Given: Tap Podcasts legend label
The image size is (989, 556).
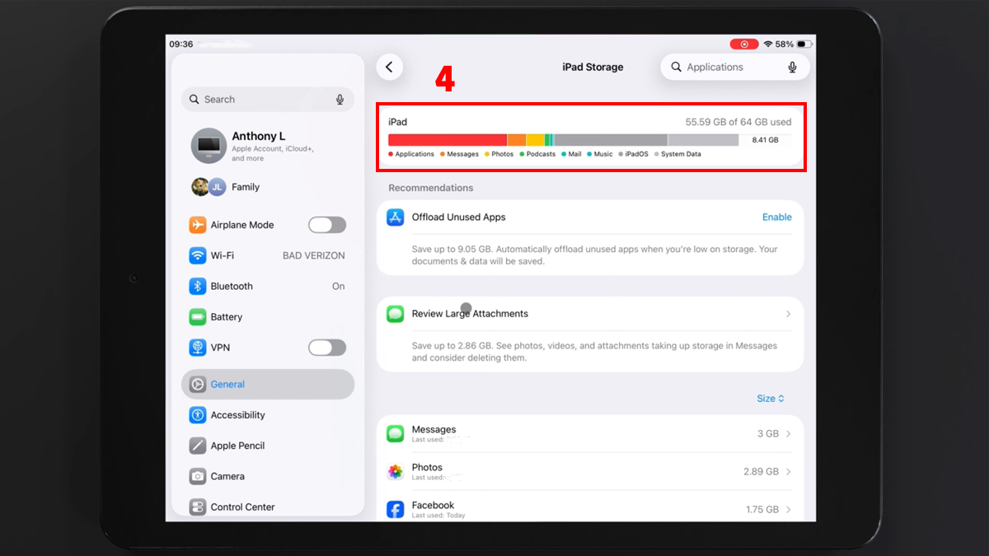Looking at the screenshot, I should [541, 154].
